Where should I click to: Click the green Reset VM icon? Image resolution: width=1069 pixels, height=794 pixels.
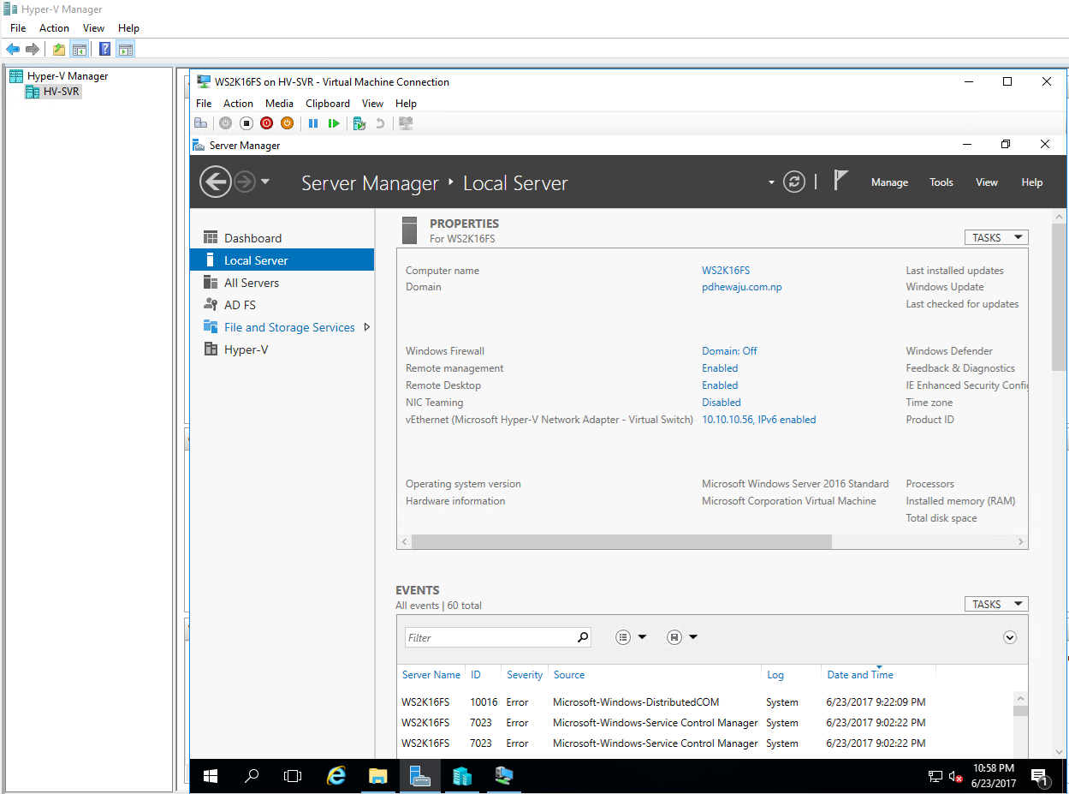pos(334,123)
